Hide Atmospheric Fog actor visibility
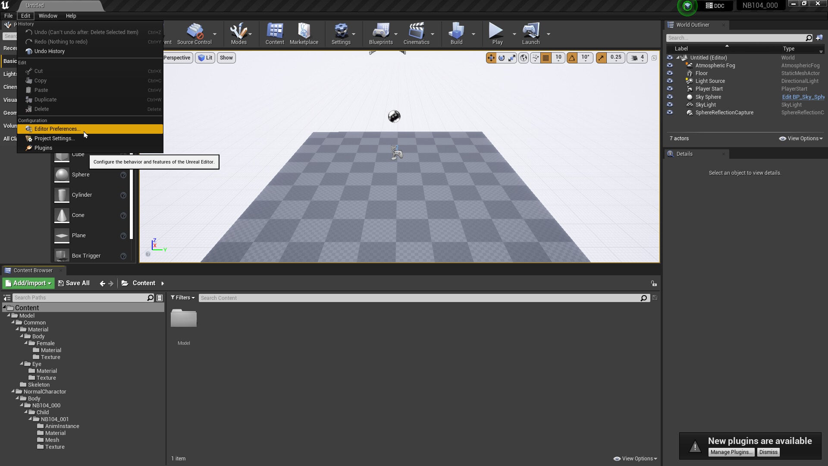Screen dimensions: 828x466 pyautogui.click(x=670, y=66)
